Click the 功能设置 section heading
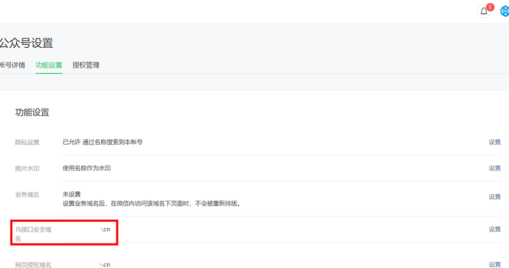 pos(32,113)
